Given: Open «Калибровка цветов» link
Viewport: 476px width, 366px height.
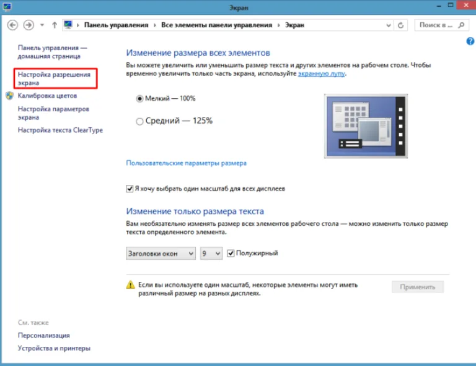Looking at the screenshot, I should (x=47, y=96).
